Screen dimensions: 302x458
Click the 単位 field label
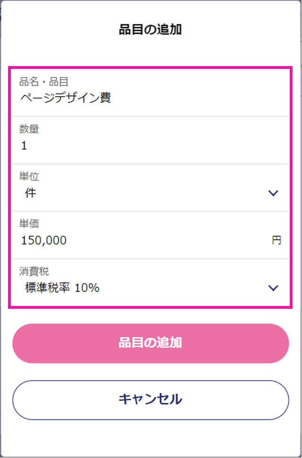[29, 177]
